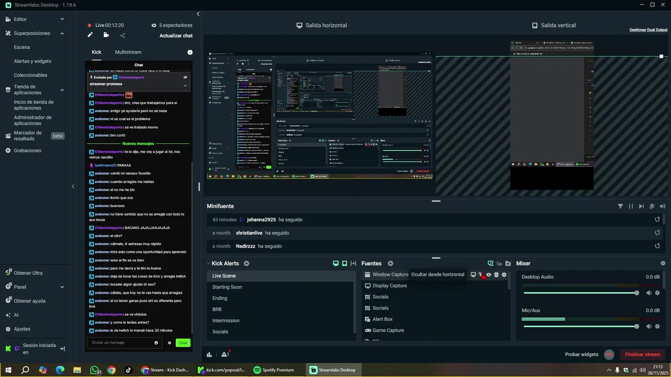Toggle vertical scene phone icon in Kick Alerts header
The image size is (671, 377).
click(344, 263)
